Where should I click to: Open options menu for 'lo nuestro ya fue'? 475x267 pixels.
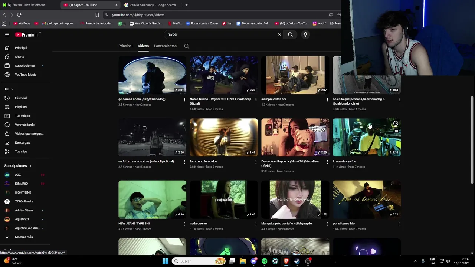[399, 162]
